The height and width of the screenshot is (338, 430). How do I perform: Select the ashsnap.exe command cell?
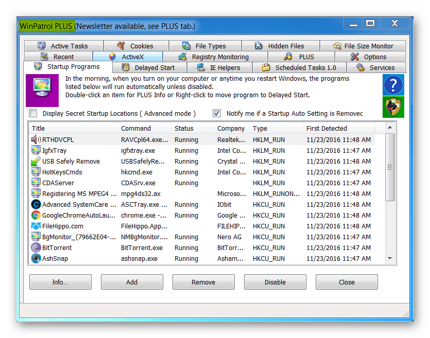tap(140, 258)
